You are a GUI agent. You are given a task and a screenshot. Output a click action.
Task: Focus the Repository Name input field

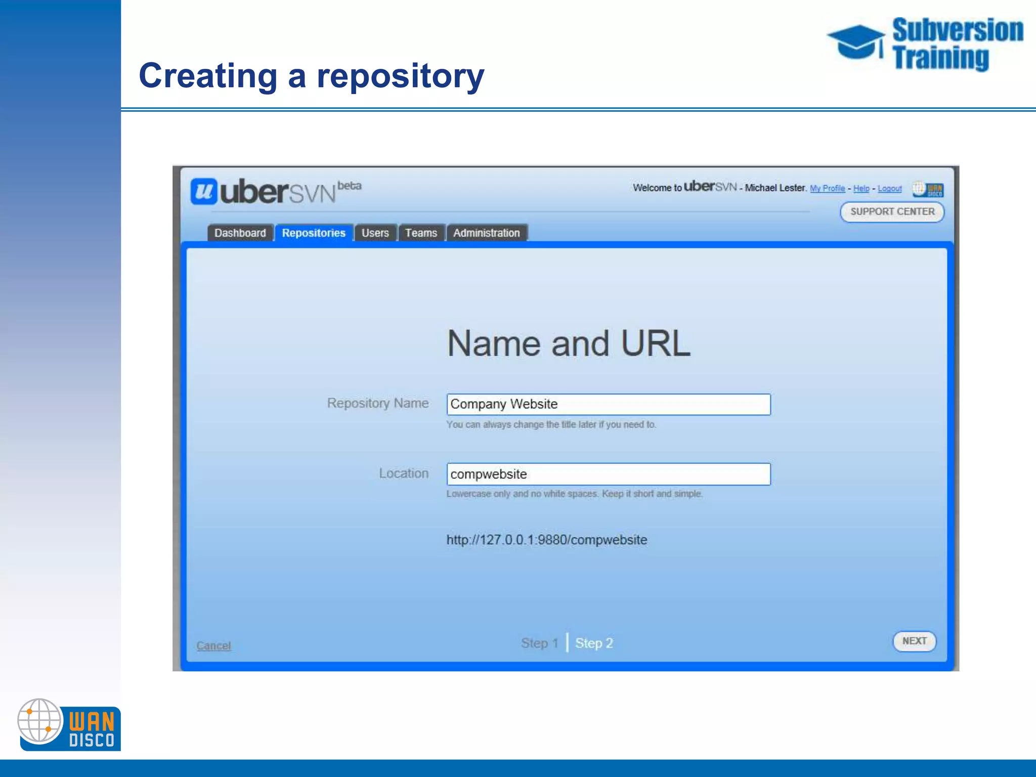coord(608,404)
